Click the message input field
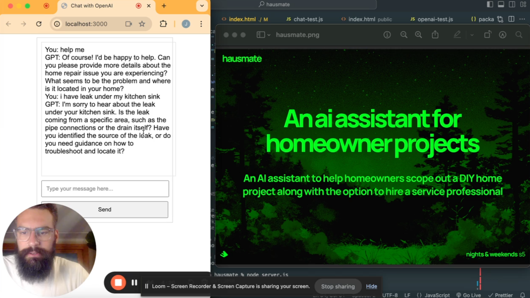The image size is (530, 298). pyautogui.click(x=105, y=189)
